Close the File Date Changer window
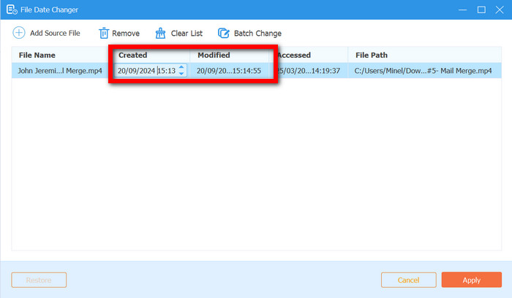The width and height of the screenshot is (512, 298). point(500,9)
